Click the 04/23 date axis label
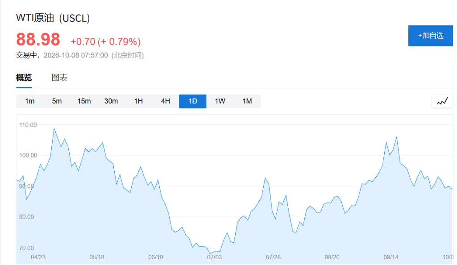 [38, 257]
